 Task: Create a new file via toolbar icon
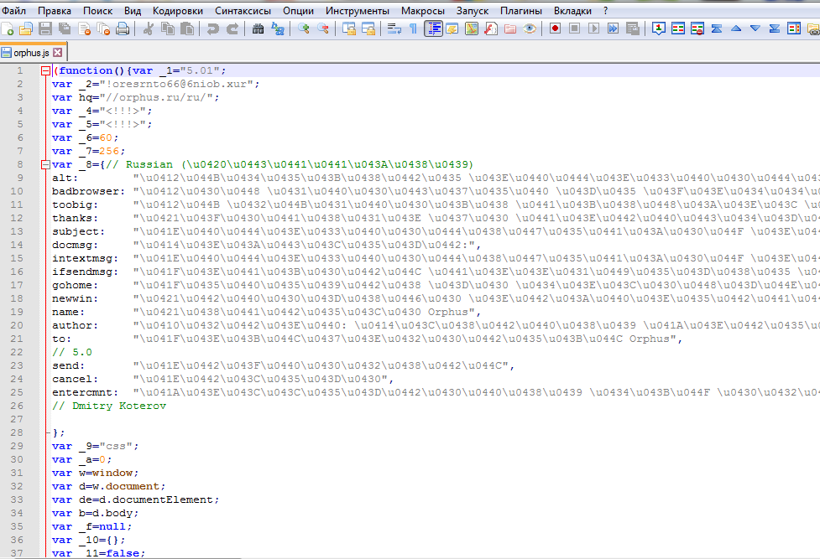pyautogui.click(x=8, y=29)
